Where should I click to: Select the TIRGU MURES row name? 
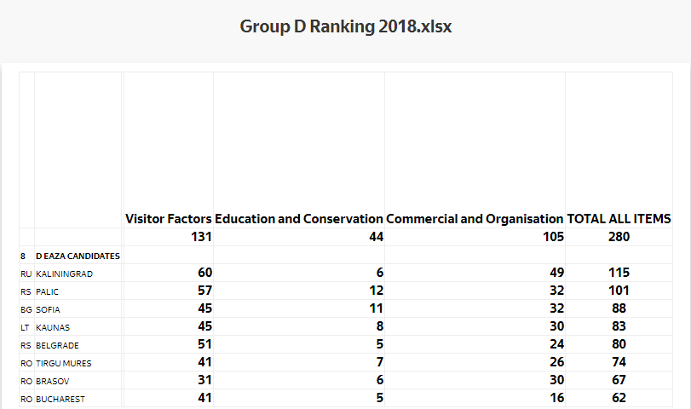66,363
